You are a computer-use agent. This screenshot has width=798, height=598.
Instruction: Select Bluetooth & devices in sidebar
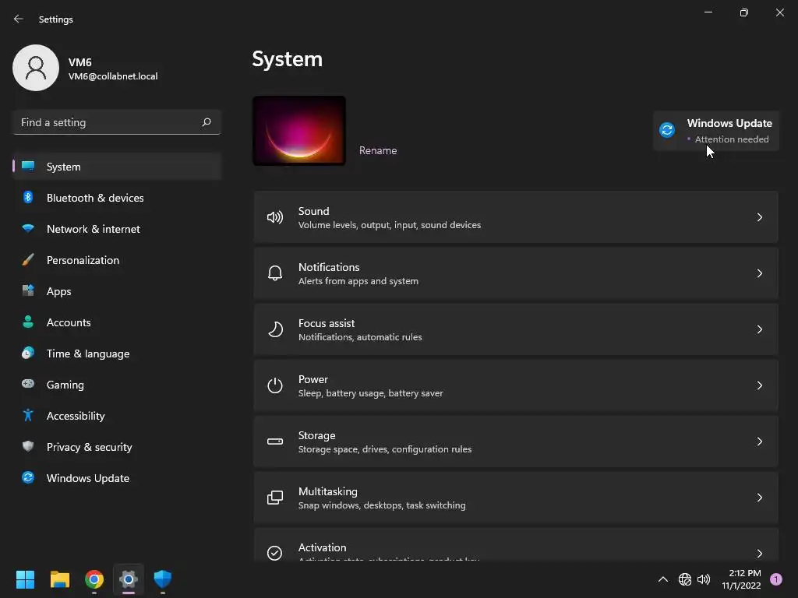[117, 198]
